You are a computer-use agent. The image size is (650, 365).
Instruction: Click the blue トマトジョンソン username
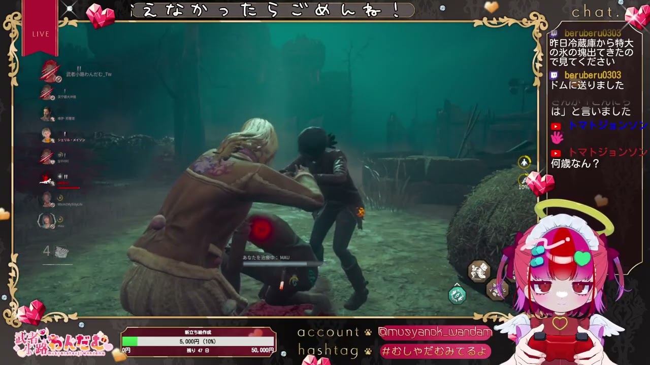[608, 125]
